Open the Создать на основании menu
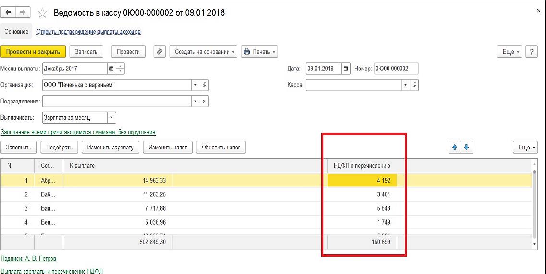The image size is (546, 274). tap(203, 52)
